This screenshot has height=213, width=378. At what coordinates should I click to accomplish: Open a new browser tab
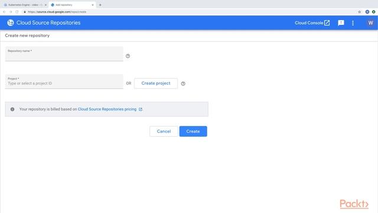[x=100, y=5]
